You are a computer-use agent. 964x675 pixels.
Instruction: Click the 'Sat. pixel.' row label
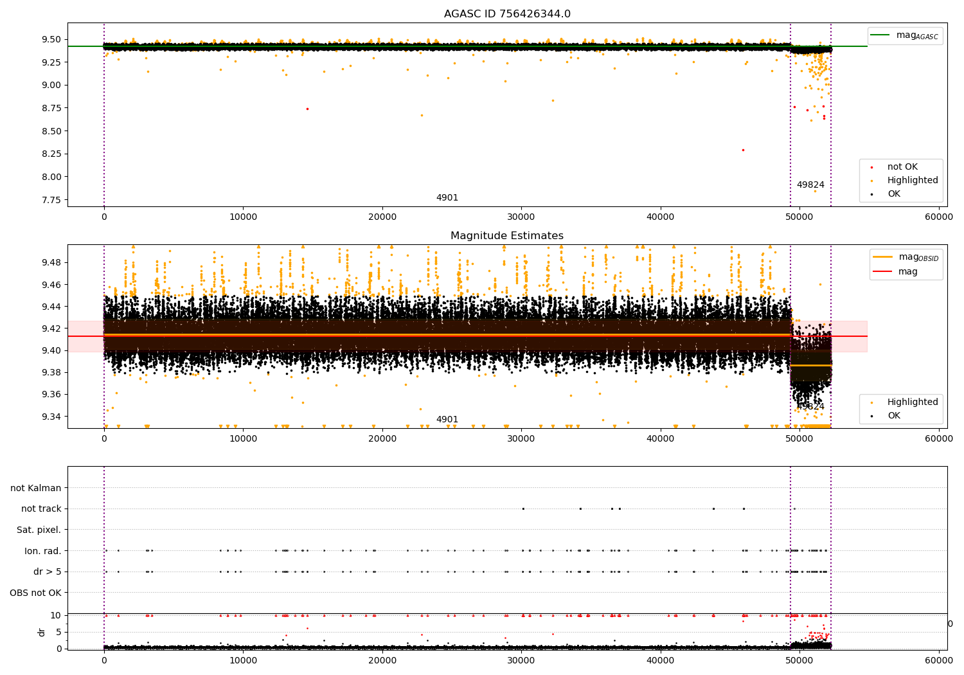(39, 530)
